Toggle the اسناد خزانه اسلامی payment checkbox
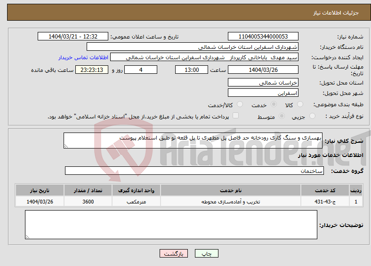The height and width of the screenshot is (266, 371). point(235,115)
